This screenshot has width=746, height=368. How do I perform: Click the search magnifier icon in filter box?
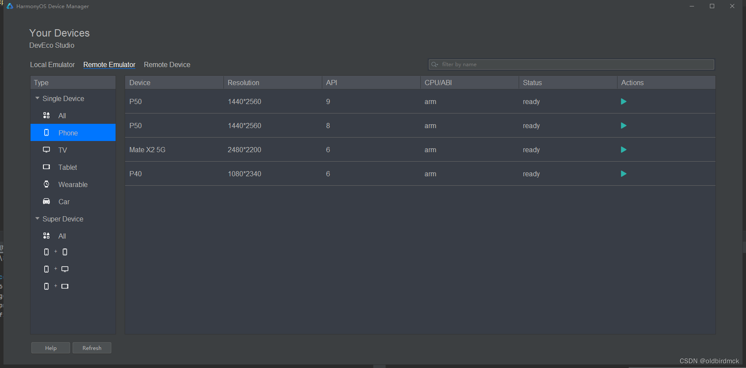434,64
